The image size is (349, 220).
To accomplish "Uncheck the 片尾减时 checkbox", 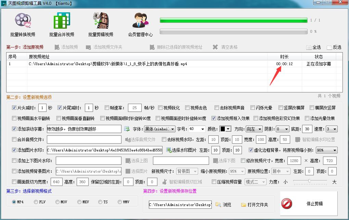I will pyautogui.click(x=60, y=108).
